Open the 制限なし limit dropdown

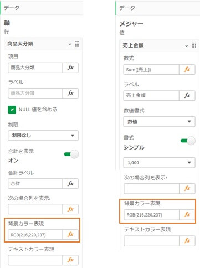point(43,136)
